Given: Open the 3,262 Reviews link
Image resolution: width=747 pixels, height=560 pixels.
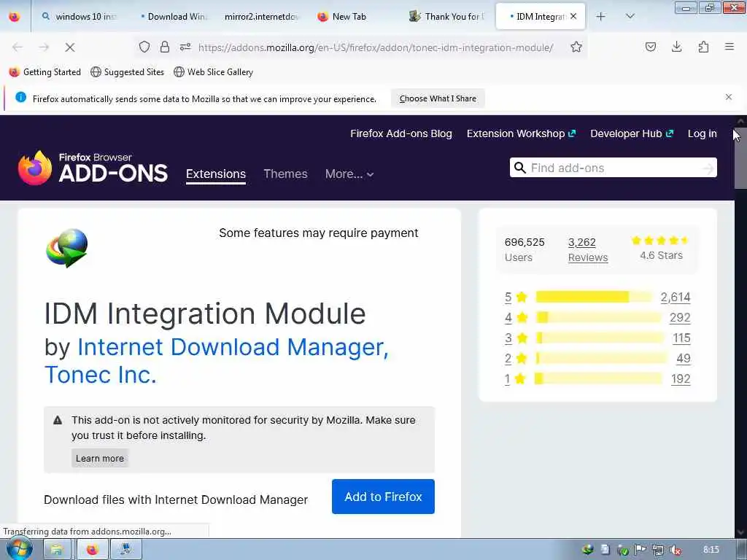Looking at the screenshot, I should [588, 250].
